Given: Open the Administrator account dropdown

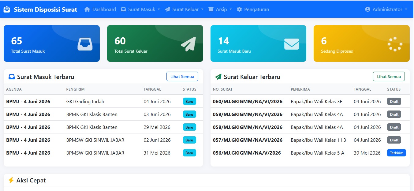Looking at the screenshot, I should 386,9.
